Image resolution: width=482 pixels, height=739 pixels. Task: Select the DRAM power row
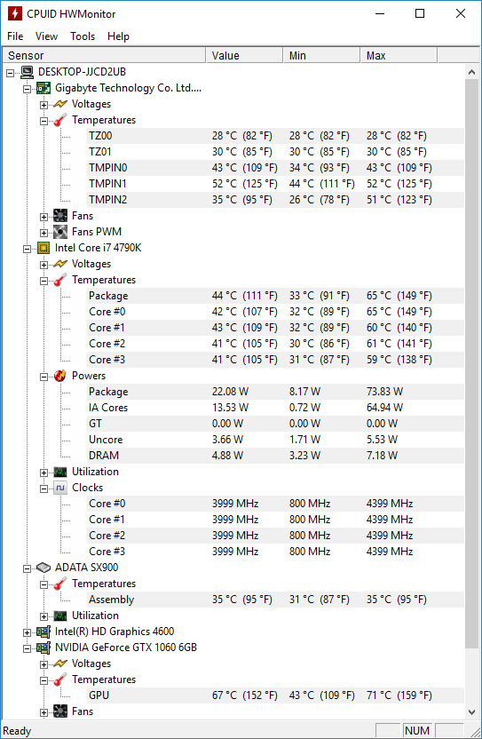(x=276, y=456)
